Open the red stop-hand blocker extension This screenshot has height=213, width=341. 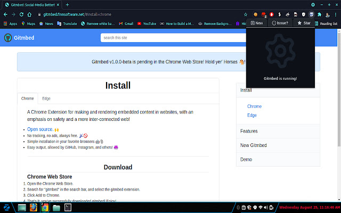pos(271,14)
